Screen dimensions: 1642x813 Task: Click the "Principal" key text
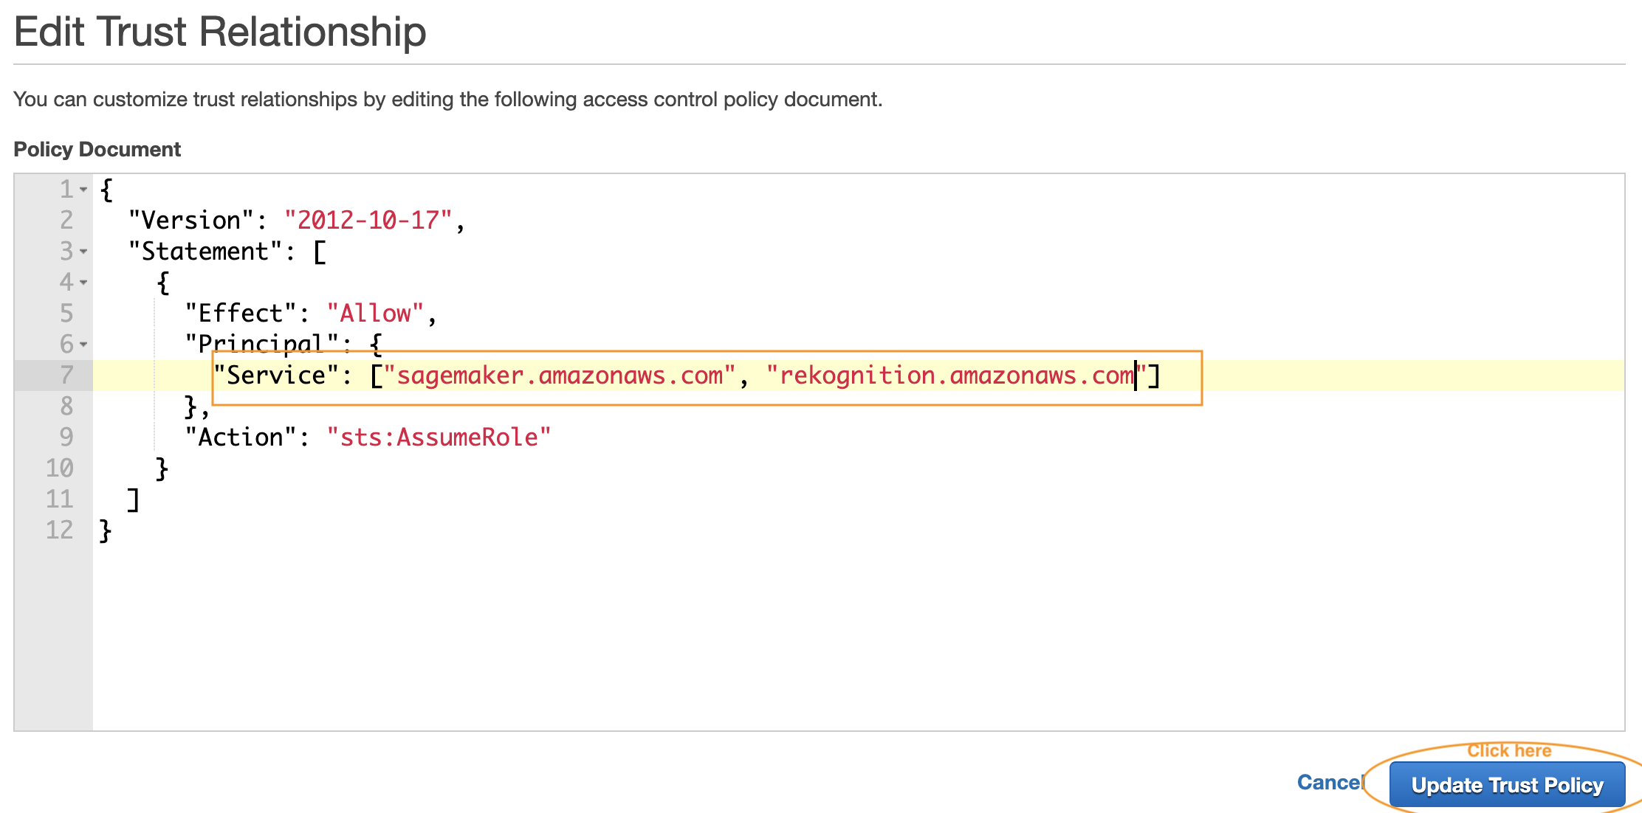tap(261, 345)
